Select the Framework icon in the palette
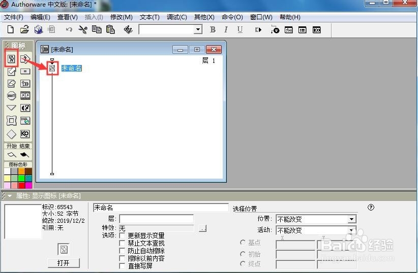418x273 pixels. tap(12, 121)
